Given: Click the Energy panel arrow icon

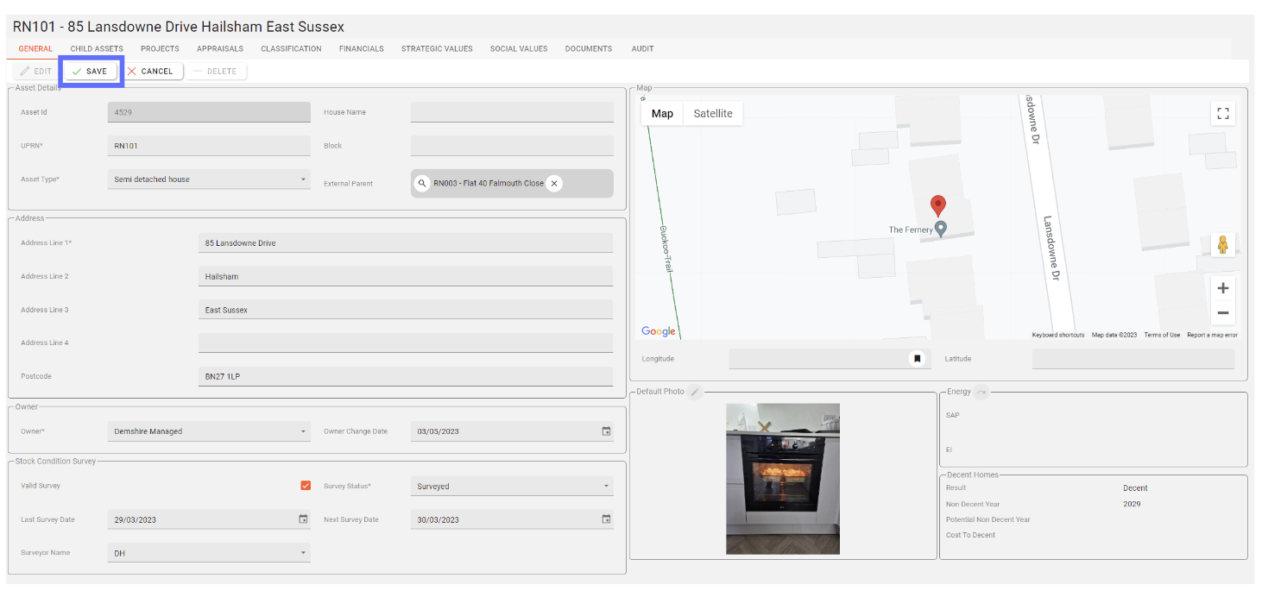Looking at the screenshot, I should tap(981, 392).
